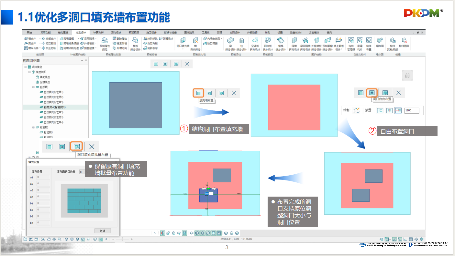Viewport: 455px width, 256px height.
Task: Toggle the middle 放置 placement mode button
Action: point(389,110)
